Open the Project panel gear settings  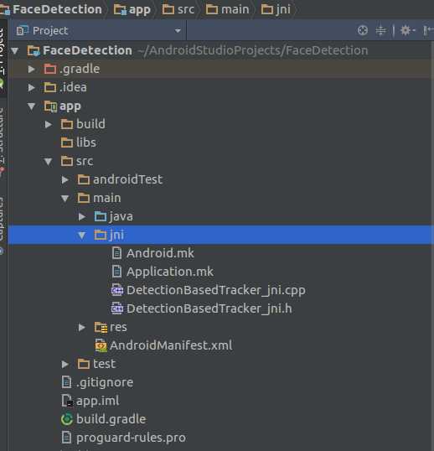click(407, 30)
